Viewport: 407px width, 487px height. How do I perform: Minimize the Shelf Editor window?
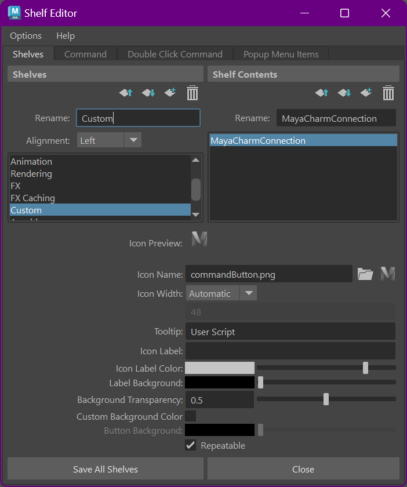[x=304, y=13]
